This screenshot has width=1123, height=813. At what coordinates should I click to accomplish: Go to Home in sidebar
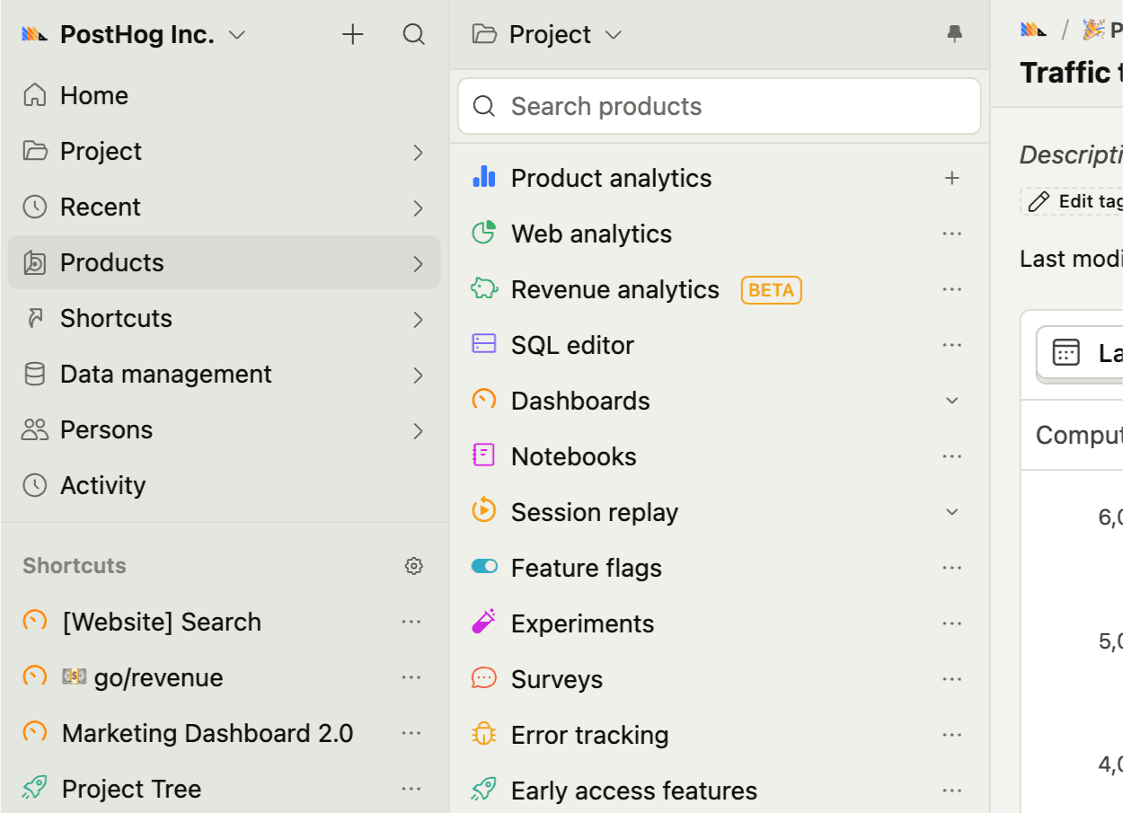225,95
